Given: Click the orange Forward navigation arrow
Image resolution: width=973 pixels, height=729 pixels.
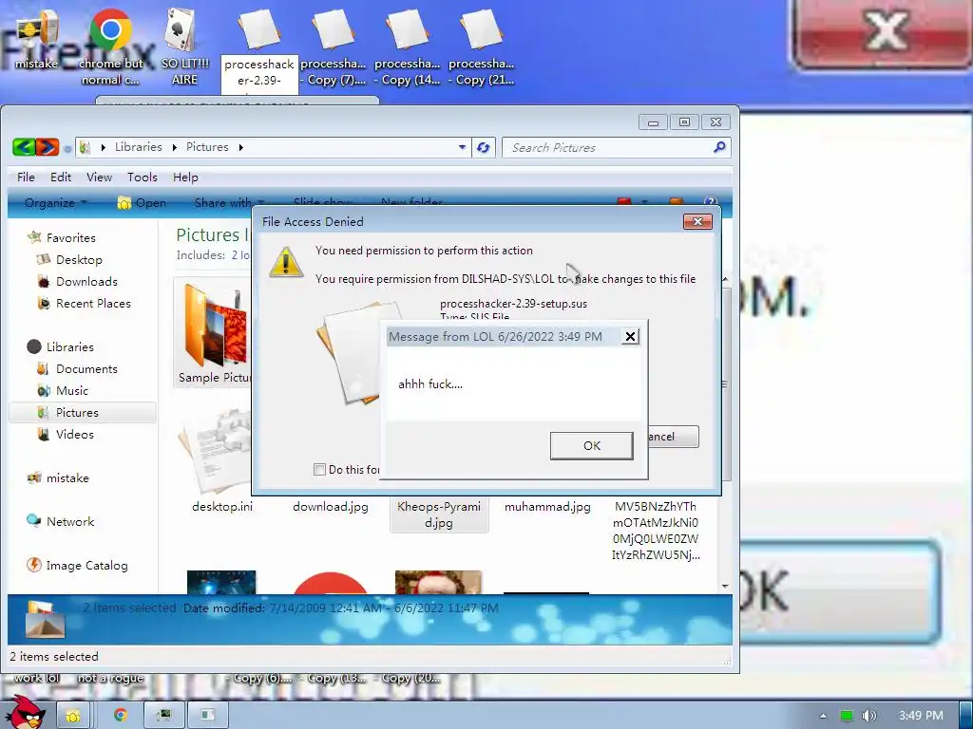Looking at the screenshot, I should pyautogui.click(x=48, y=147).
